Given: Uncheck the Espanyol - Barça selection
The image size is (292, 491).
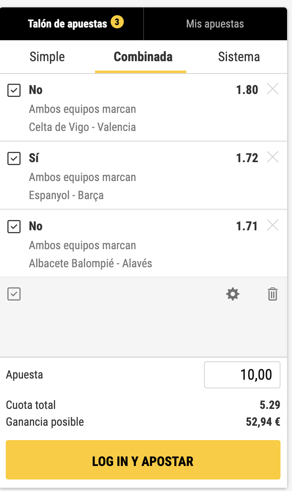Looking at the screenshot, I should click(x=14, y=158).
